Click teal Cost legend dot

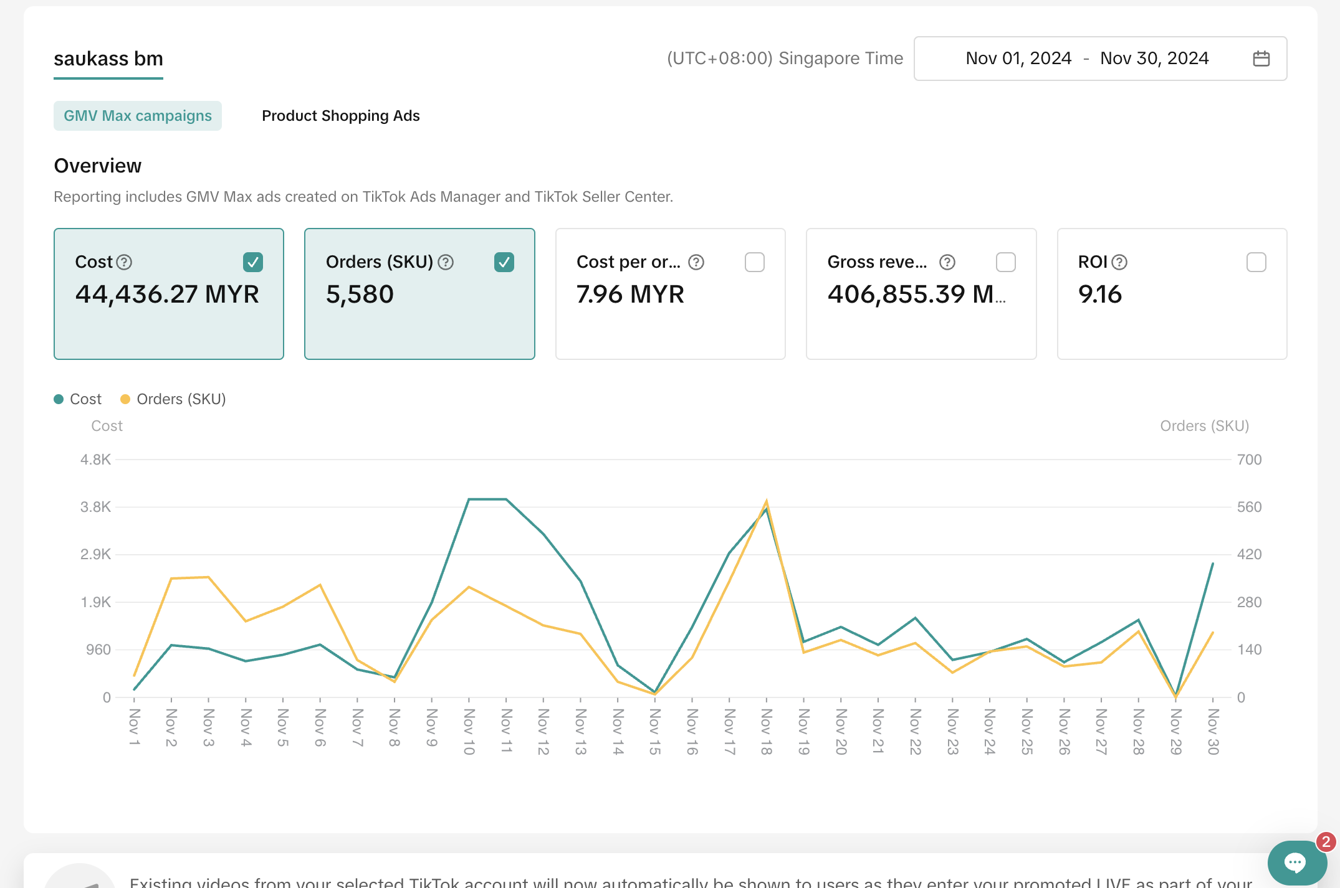[59, 399]
